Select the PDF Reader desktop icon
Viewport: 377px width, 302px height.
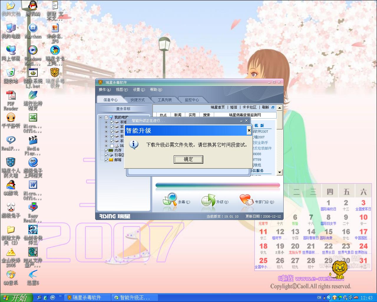[x=11, y=101]
